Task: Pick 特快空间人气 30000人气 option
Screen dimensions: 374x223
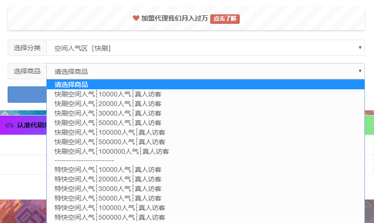Action: coord(107,189)
